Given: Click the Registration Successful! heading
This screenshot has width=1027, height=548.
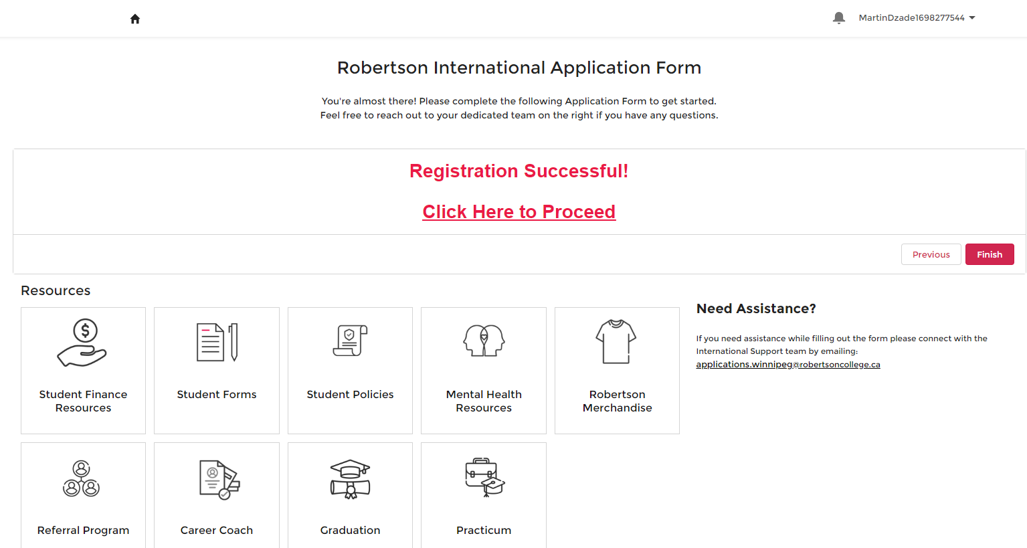Looking at the screenshot, I should tap(519, 171).
